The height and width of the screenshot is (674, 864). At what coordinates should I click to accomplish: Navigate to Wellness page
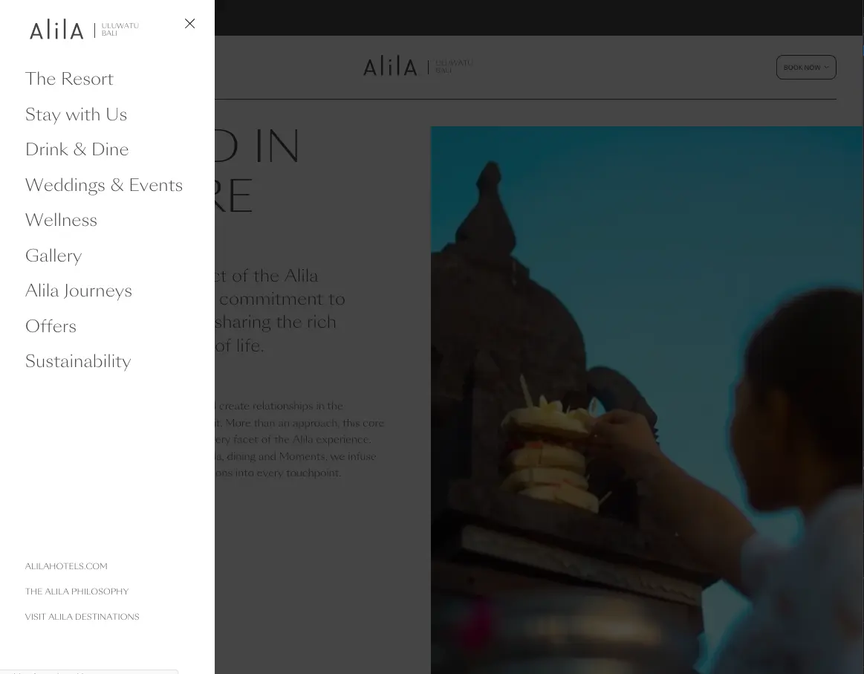61,220
